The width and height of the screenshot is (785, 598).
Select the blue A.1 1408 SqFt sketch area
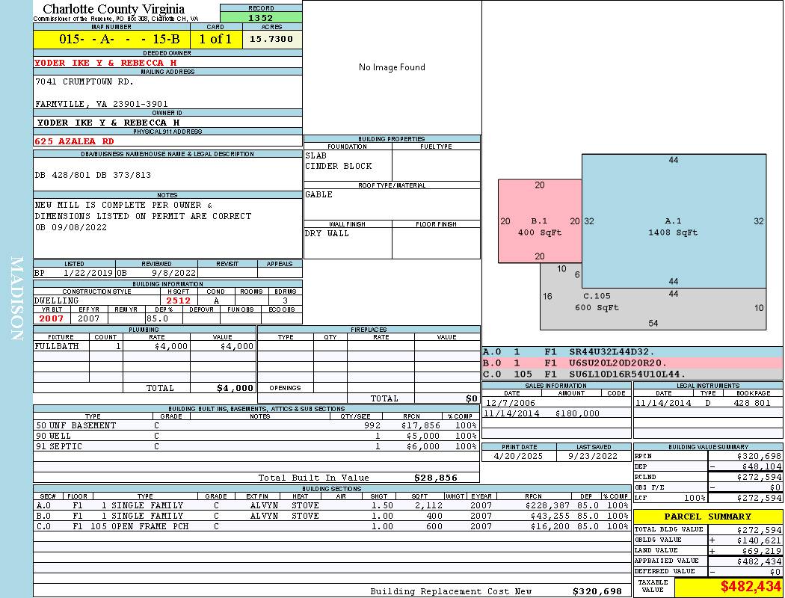pos(673,226)
